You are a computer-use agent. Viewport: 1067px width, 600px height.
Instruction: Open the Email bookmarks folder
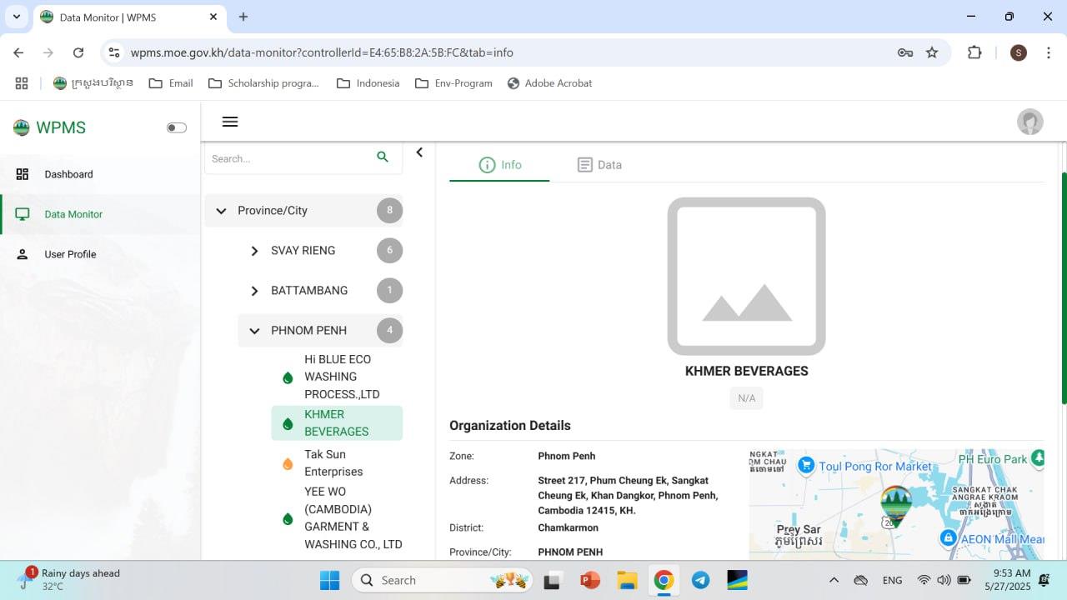click(x=171, y=83)
